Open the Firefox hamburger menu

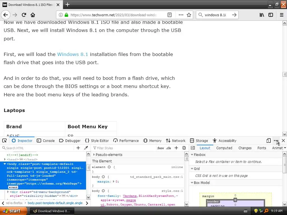coord(282,15)
